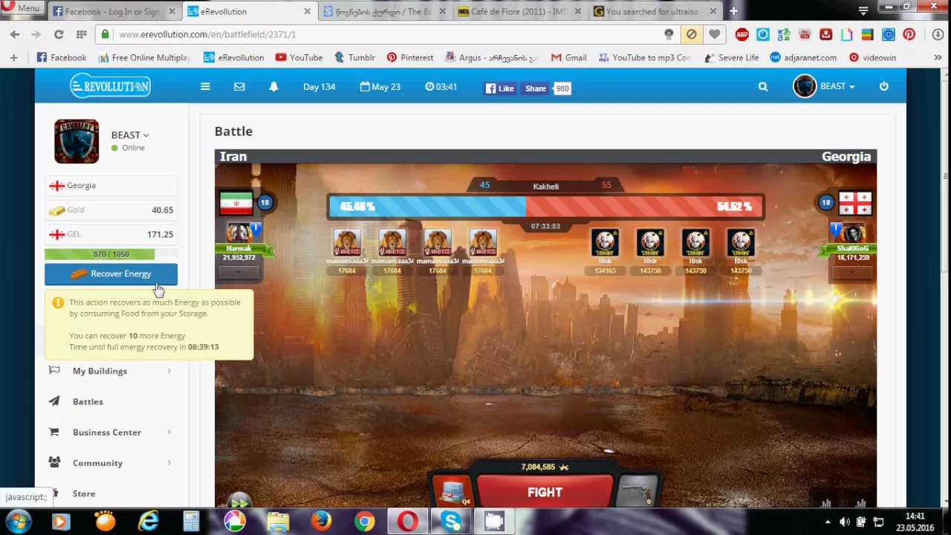Image resolution: width=951 pixels, height=535 pixels.
Task: Expand the BEAST dropdown in left sidebar
Action: tap(130, 135)
